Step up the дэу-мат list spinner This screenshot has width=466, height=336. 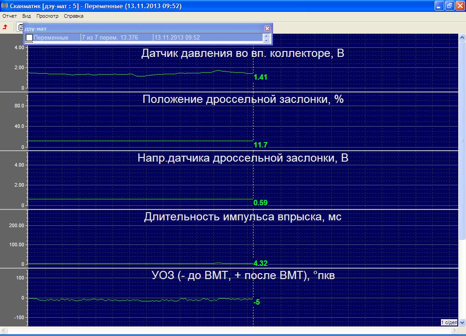pos(266,36)
